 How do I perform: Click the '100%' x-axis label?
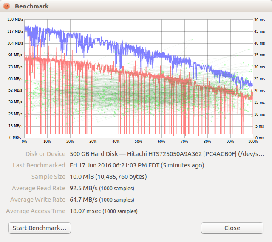[x=253, y=141]
